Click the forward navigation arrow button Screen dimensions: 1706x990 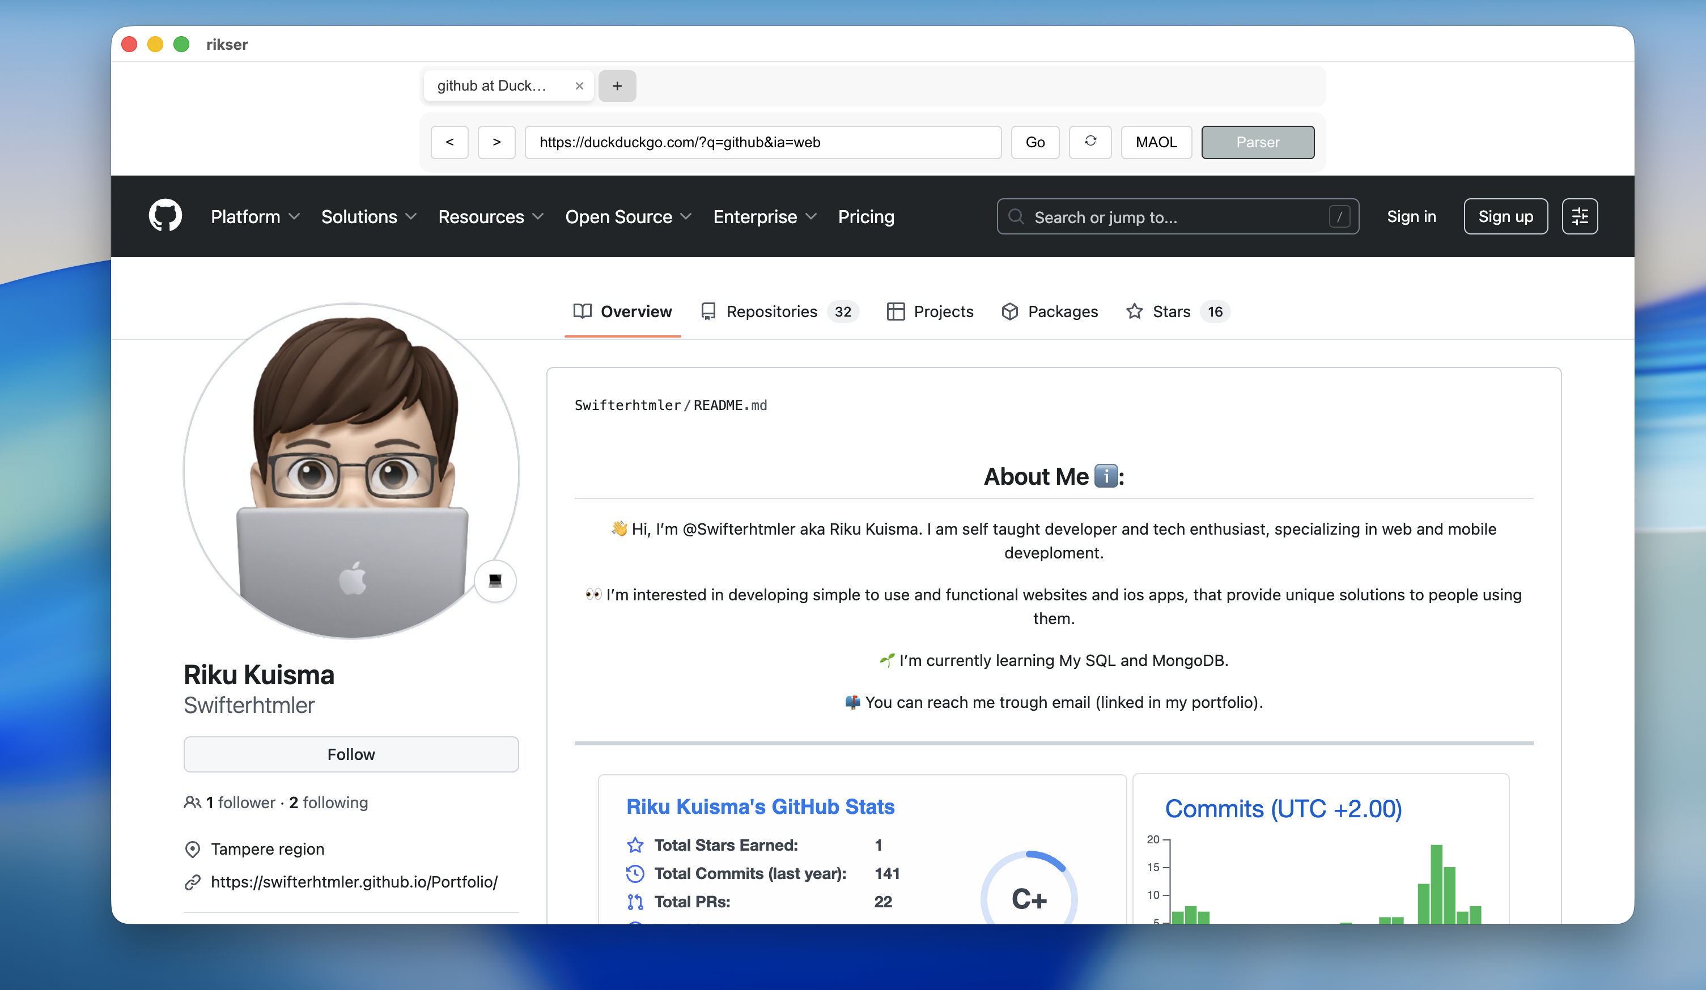[x=496, y=142]
